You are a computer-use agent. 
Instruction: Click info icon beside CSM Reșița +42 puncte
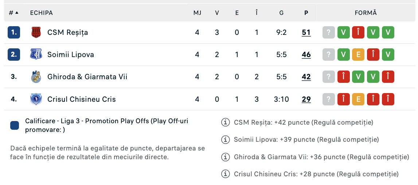[226, 122]
